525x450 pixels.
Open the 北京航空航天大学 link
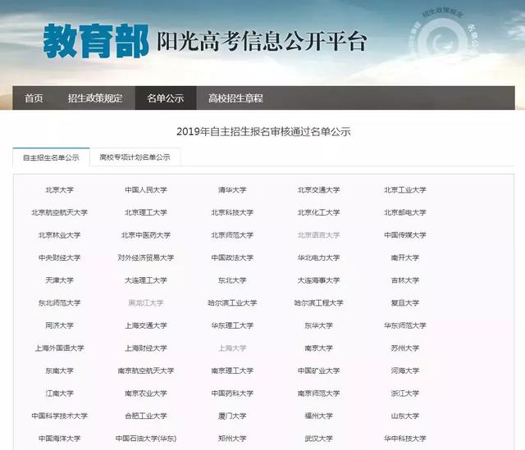pyautogui.click(x=60, y=212)
